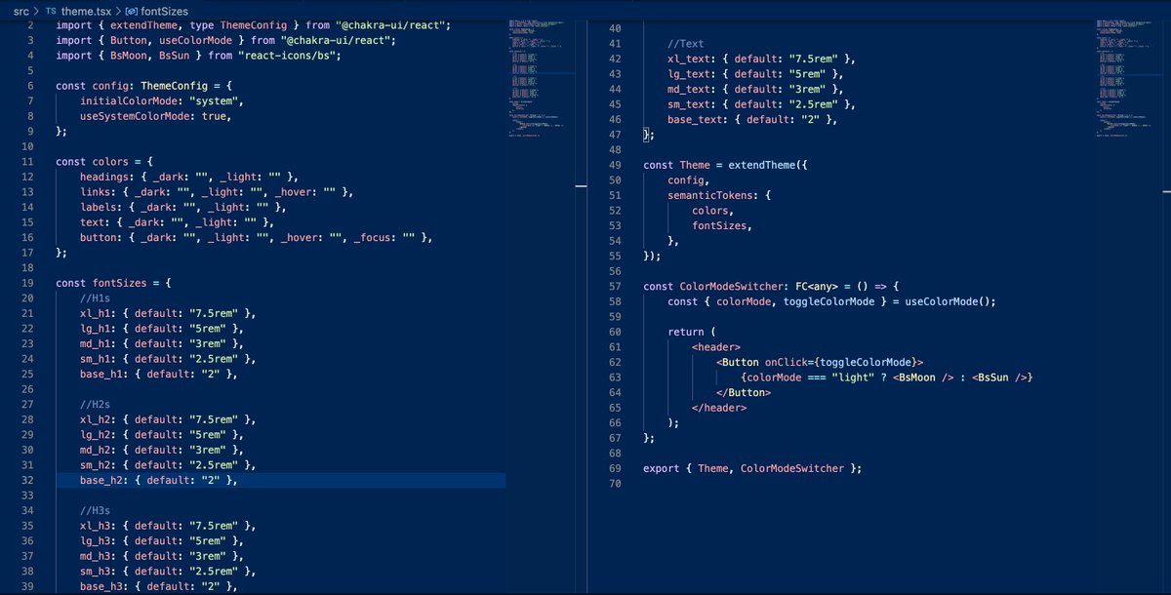Click the button key in colors object

(x=99, y=238)
